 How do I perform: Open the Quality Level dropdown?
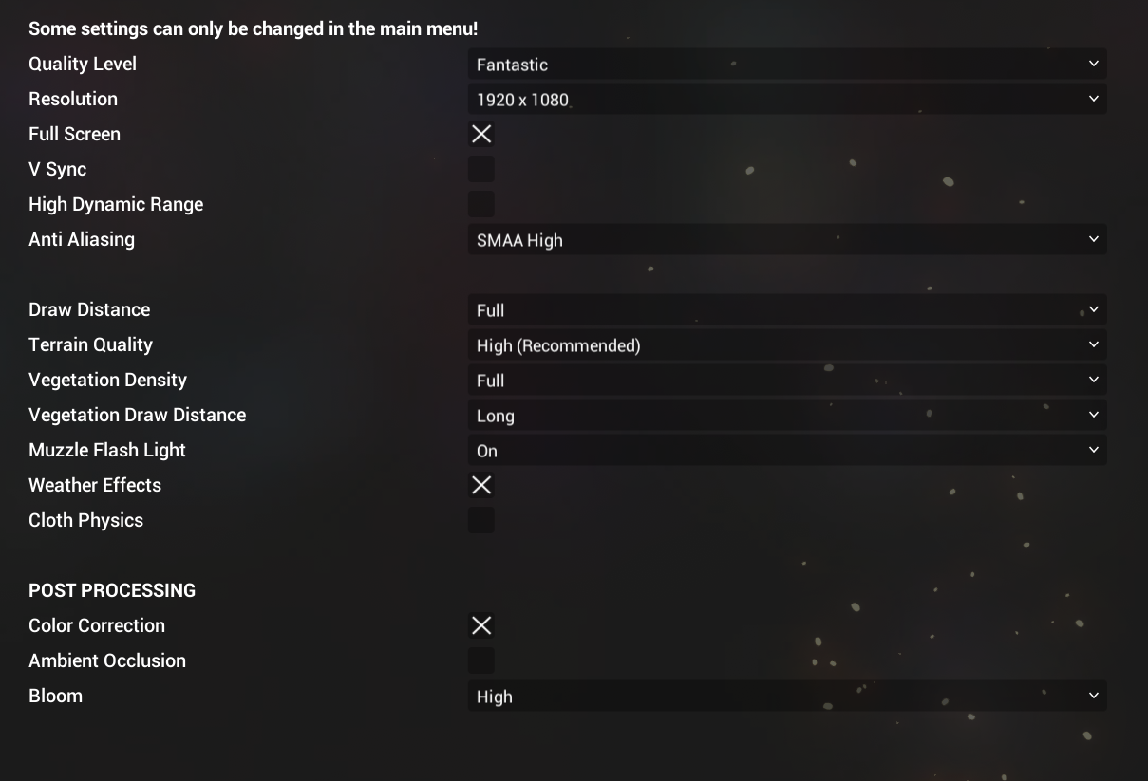[786, 65]
